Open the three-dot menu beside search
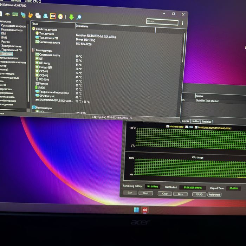Screen dimensions: 246x246 click(182, 23)
